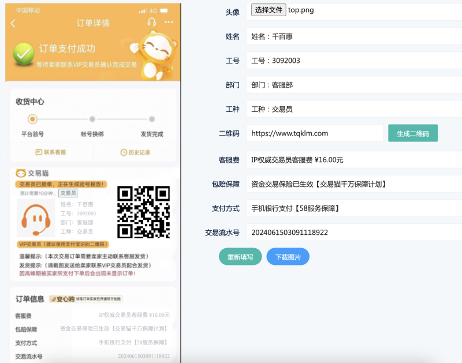Click the 交易员已接单 orange status banner

[61, 184]
